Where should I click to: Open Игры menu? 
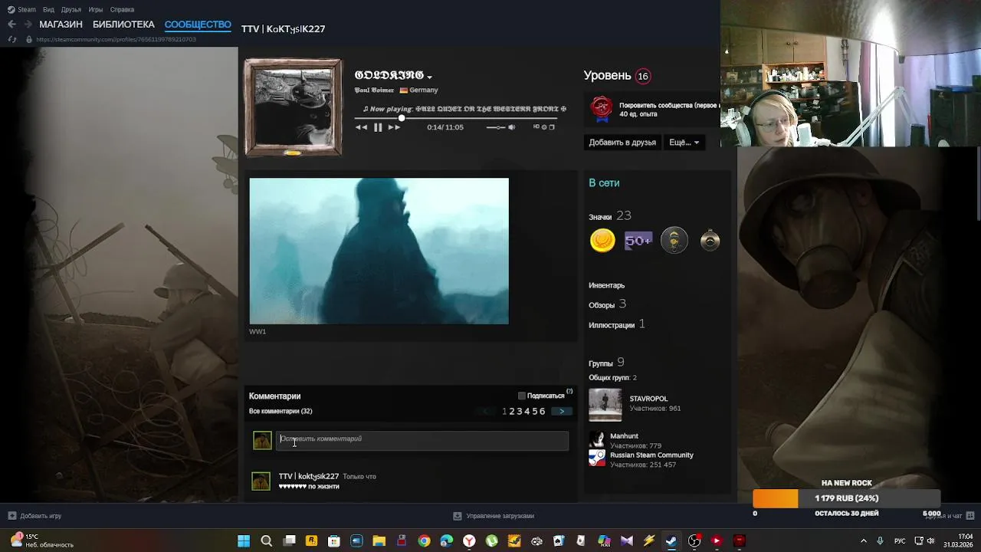[x=96, y=9]
